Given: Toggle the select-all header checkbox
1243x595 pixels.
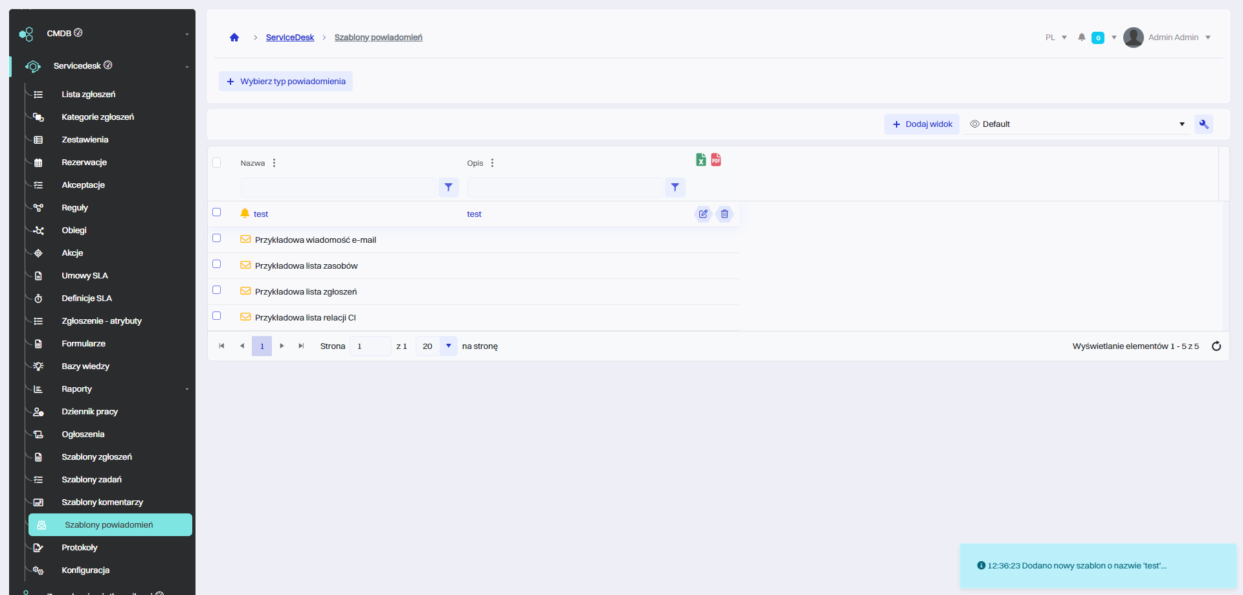Looking at the screenshot, I should click(217, 163).
